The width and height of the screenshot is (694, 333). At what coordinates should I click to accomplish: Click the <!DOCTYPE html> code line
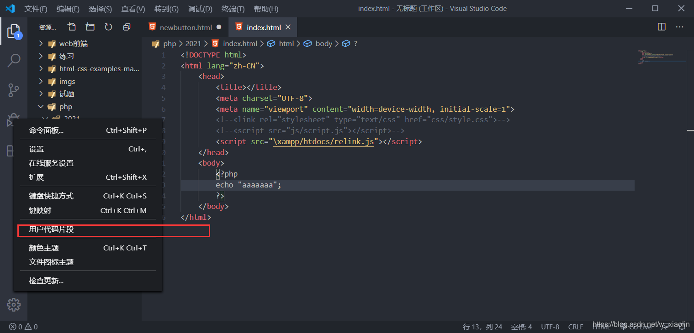click(214, 55)
